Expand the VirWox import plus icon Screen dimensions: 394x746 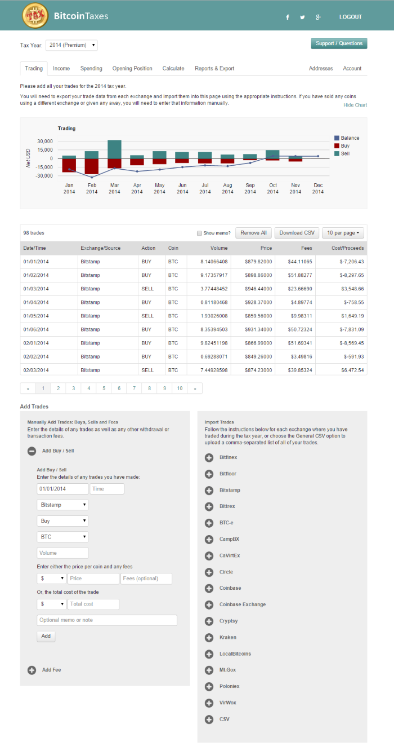point(209,703)
